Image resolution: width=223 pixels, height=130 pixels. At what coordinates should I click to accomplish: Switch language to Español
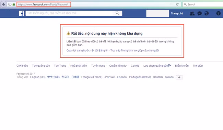[x=122, y=77]
